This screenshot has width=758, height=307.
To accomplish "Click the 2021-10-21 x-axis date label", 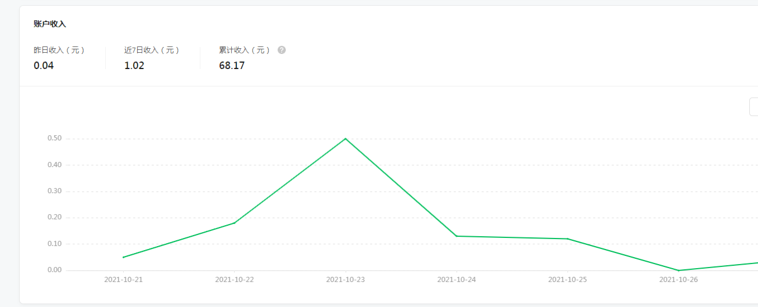I will [123, 280].
